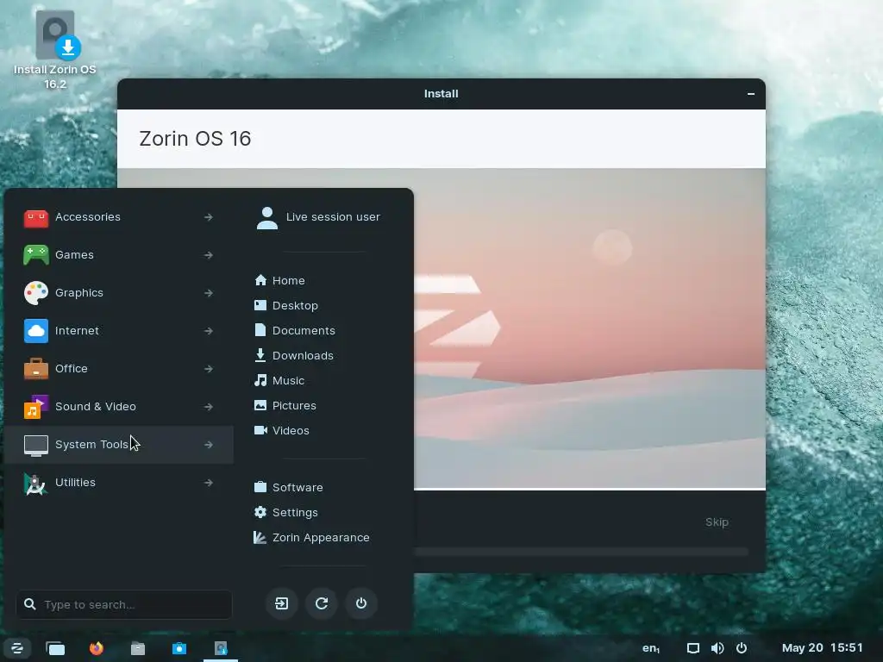Screen dimensions: 883x662
Task: Expand the Graphics submenu arrow
Action: [209, 293]
